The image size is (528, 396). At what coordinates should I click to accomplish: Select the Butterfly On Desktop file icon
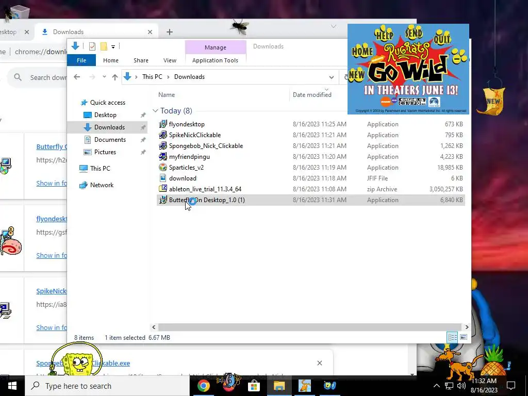163,200
